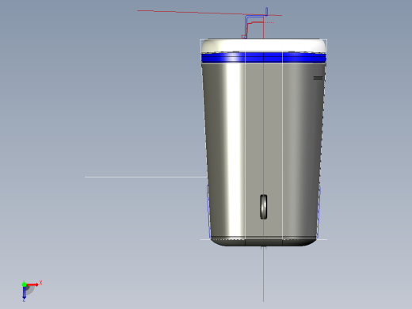Viewport: 412px width, 309px height.
Task: Select the blue stepped sketch profile above the lid
Action: pos(254,26)
